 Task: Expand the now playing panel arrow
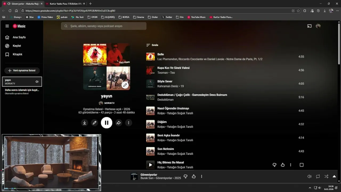click(x=334, y=176)
